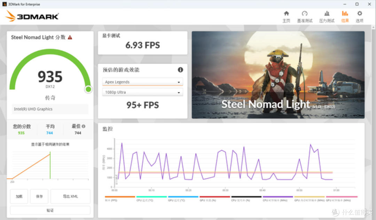
Task: Toggle the orange 帧率 (FPS) legend series
Action: point(120,198)
